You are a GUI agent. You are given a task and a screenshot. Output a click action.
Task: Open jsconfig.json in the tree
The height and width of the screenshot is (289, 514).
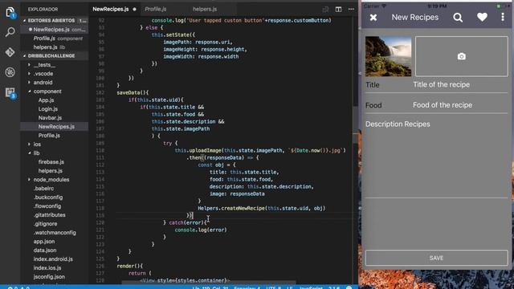pos(49,277)
